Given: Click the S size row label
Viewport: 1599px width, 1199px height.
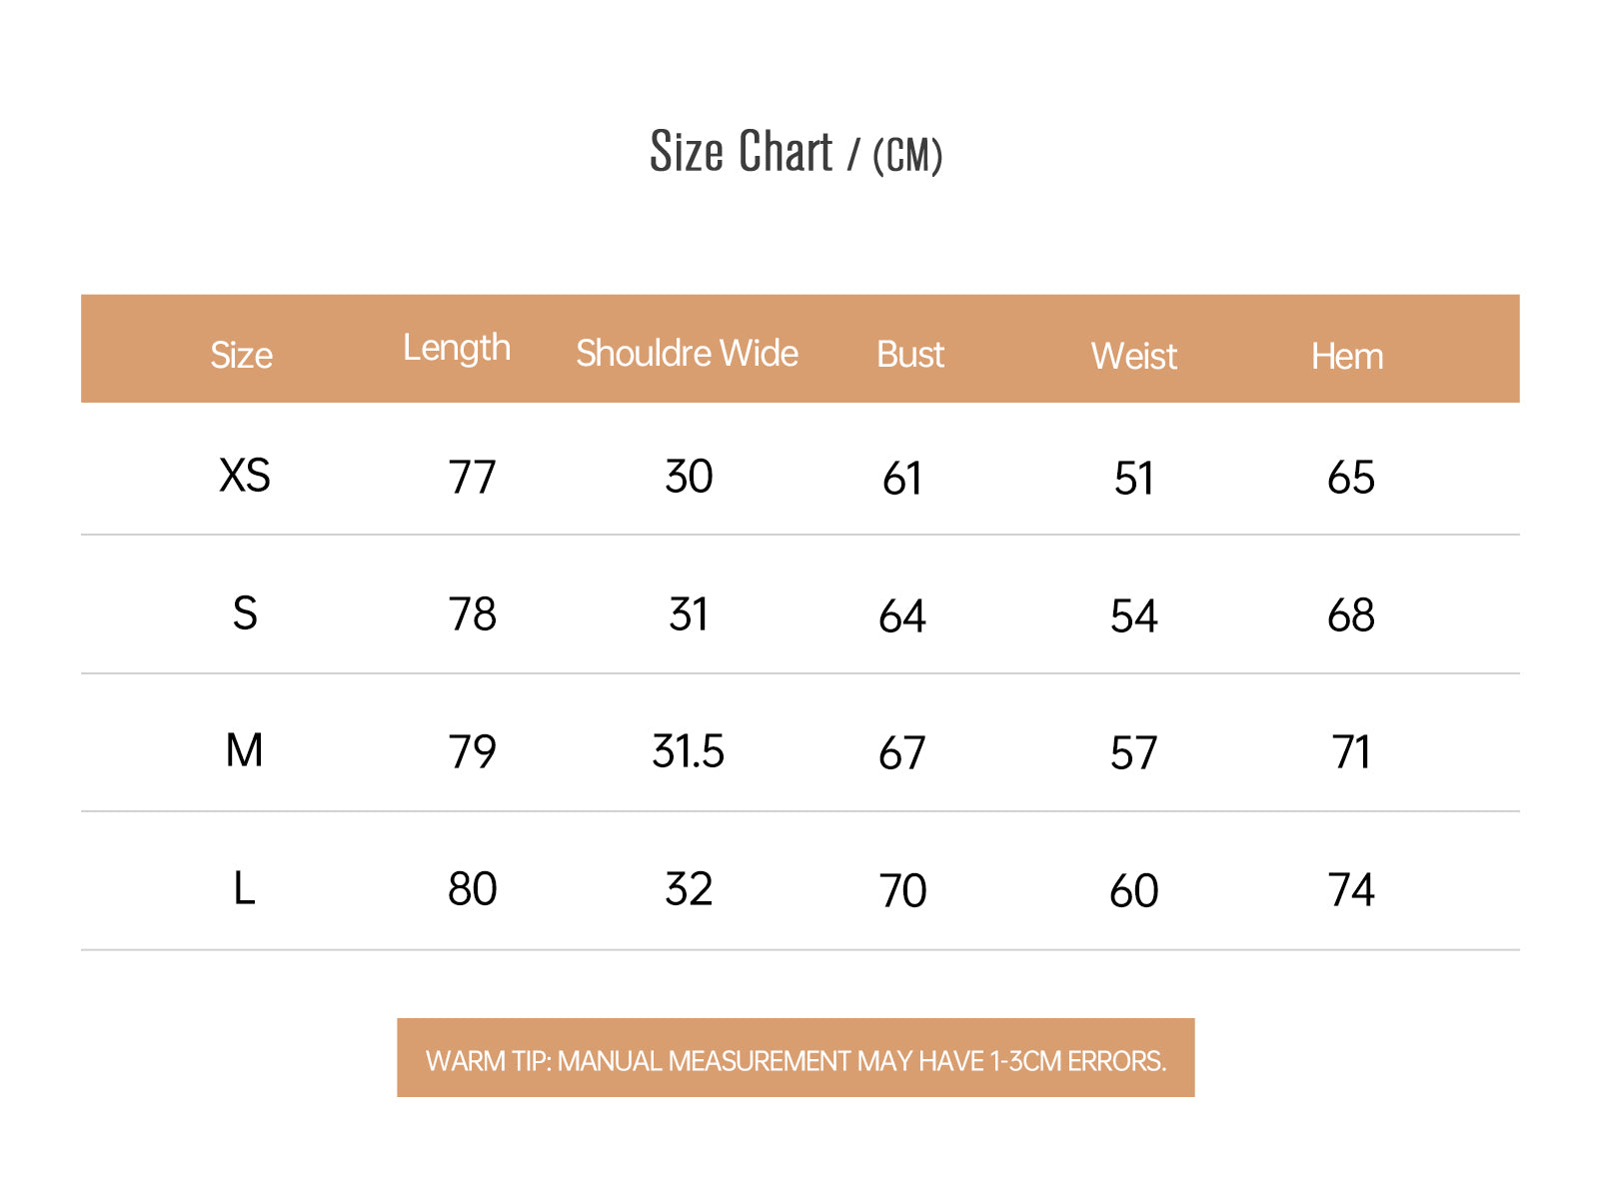Looking at the screenshot, I should (245, 612).
